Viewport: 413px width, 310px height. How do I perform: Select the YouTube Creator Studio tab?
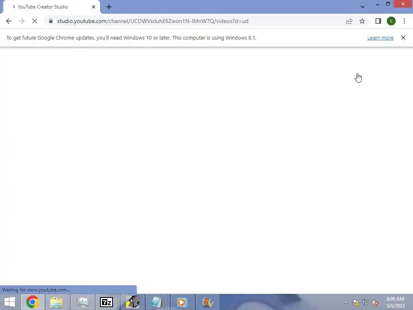pos(51,7)
